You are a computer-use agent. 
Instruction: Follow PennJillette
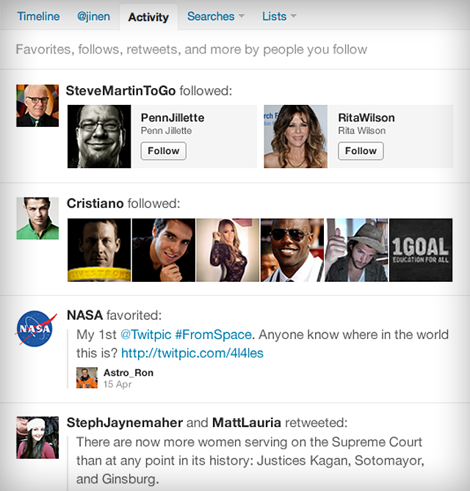[163, 150]
